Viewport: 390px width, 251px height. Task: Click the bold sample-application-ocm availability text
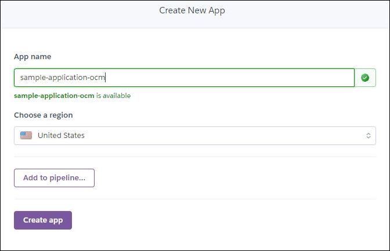pos(54,96)
